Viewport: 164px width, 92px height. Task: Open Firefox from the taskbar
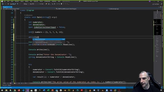coord(19,90)
